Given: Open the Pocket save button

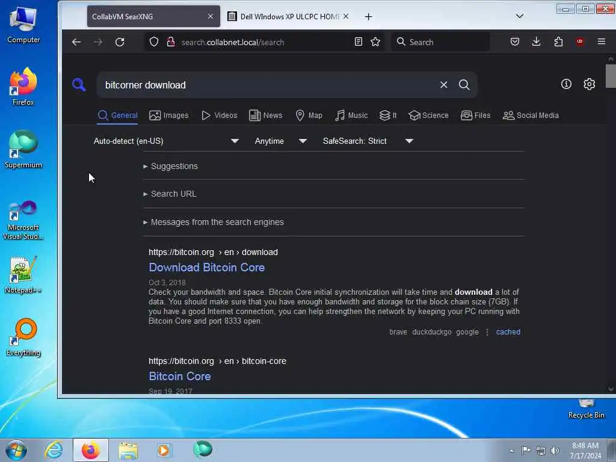Looking at the screenshot, I should 515,42.
